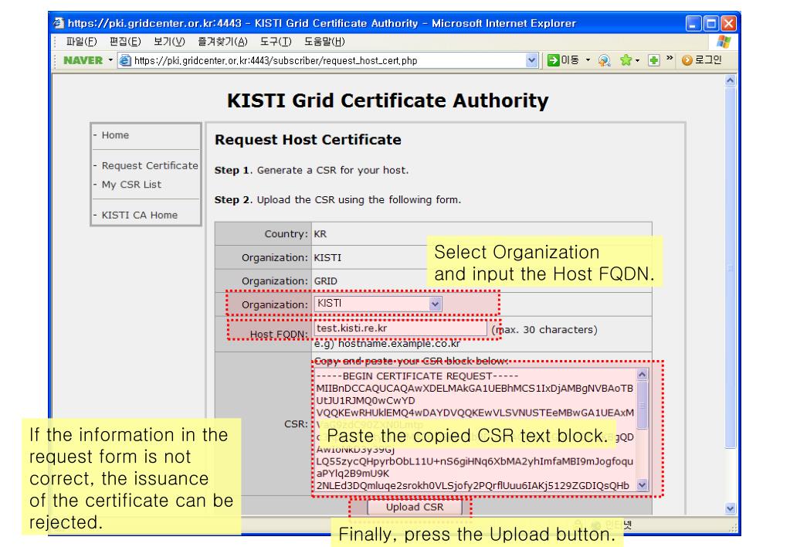Maximize the Internet Explorer window

pyautogui.click(x=711, y=23)
